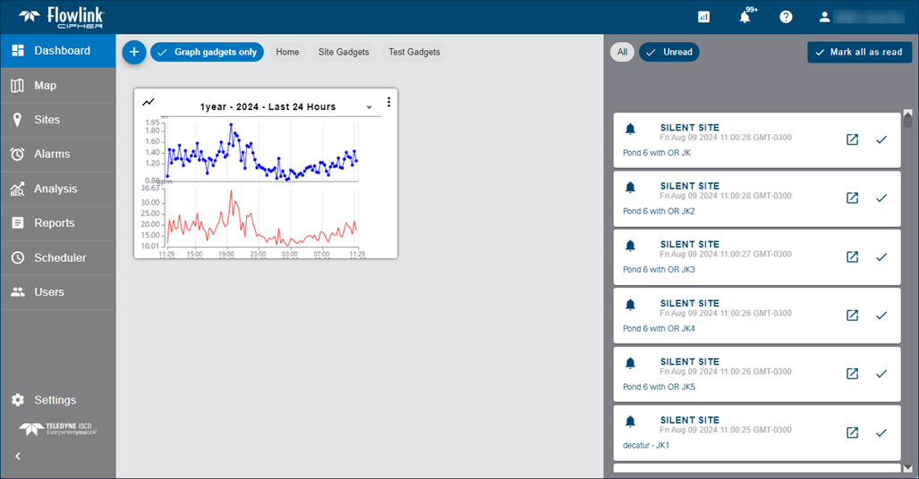Click Mark all as read button
The image size is (919, 479).
pos(859,52)
